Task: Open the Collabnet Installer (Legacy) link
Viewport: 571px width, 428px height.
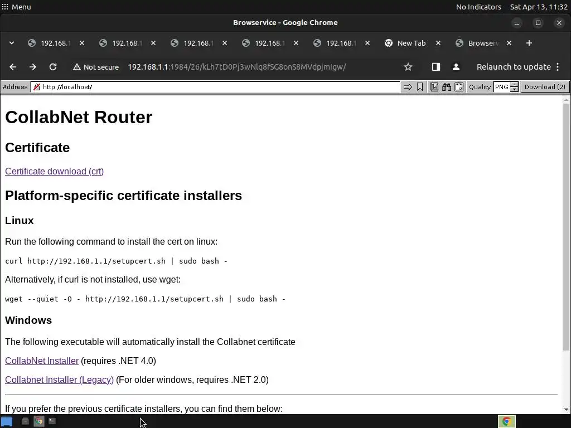Action: click(x=59, y=380)
